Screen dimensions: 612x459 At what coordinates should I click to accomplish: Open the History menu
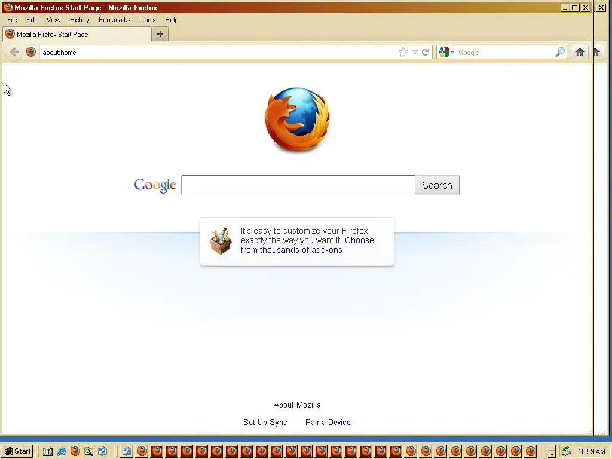pos(79,20)
